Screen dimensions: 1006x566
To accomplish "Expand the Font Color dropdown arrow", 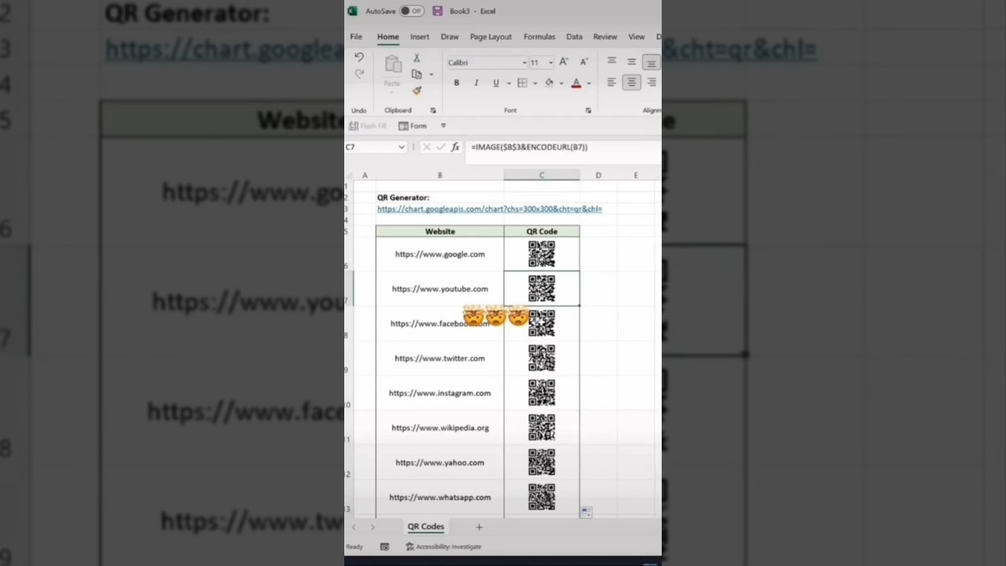I will tap(589, 83).
